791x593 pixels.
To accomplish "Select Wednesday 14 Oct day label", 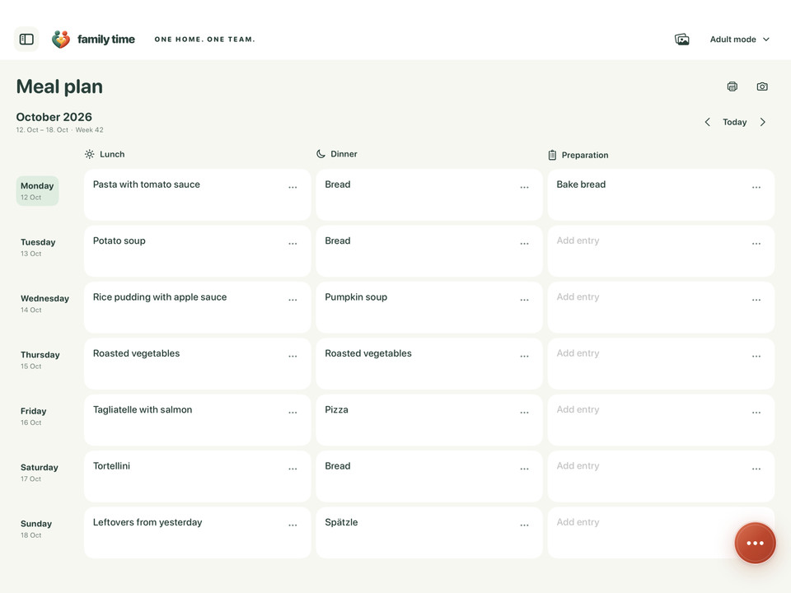I will 44,304.
